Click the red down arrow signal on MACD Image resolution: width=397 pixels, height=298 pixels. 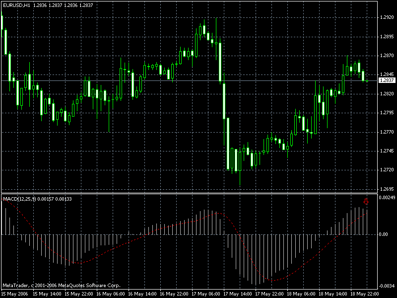(366, 202)
